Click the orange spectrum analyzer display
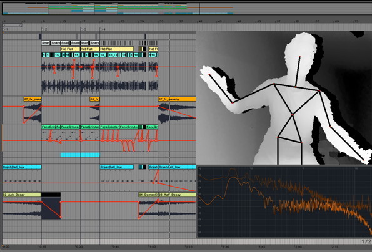 284,201
